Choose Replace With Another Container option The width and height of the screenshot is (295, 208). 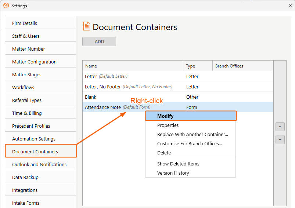(193, 134)
